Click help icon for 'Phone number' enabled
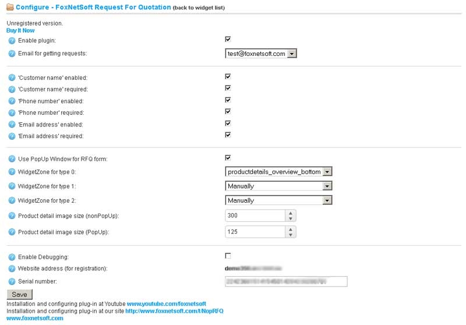 (12, 101)
